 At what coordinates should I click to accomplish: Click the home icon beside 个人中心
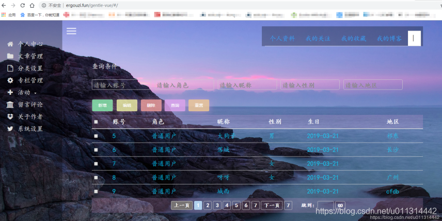click(10, 44)
